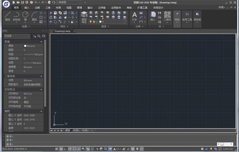239x152 pixels.
Task: Click the Save icon in quick toolbar
Action: pyautogui.click(x=22, y=2)
